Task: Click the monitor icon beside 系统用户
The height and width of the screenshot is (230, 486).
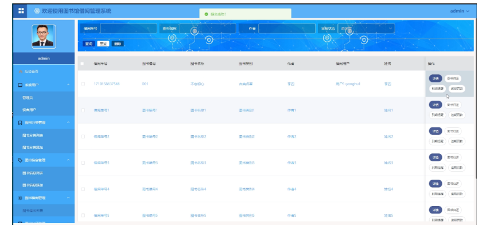Action: (20, 85)
